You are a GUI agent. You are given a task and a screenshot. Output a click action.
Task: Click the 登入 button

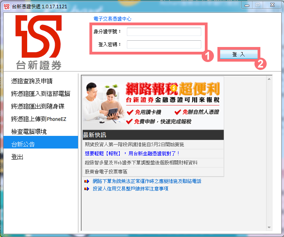[x=239, y=54]
